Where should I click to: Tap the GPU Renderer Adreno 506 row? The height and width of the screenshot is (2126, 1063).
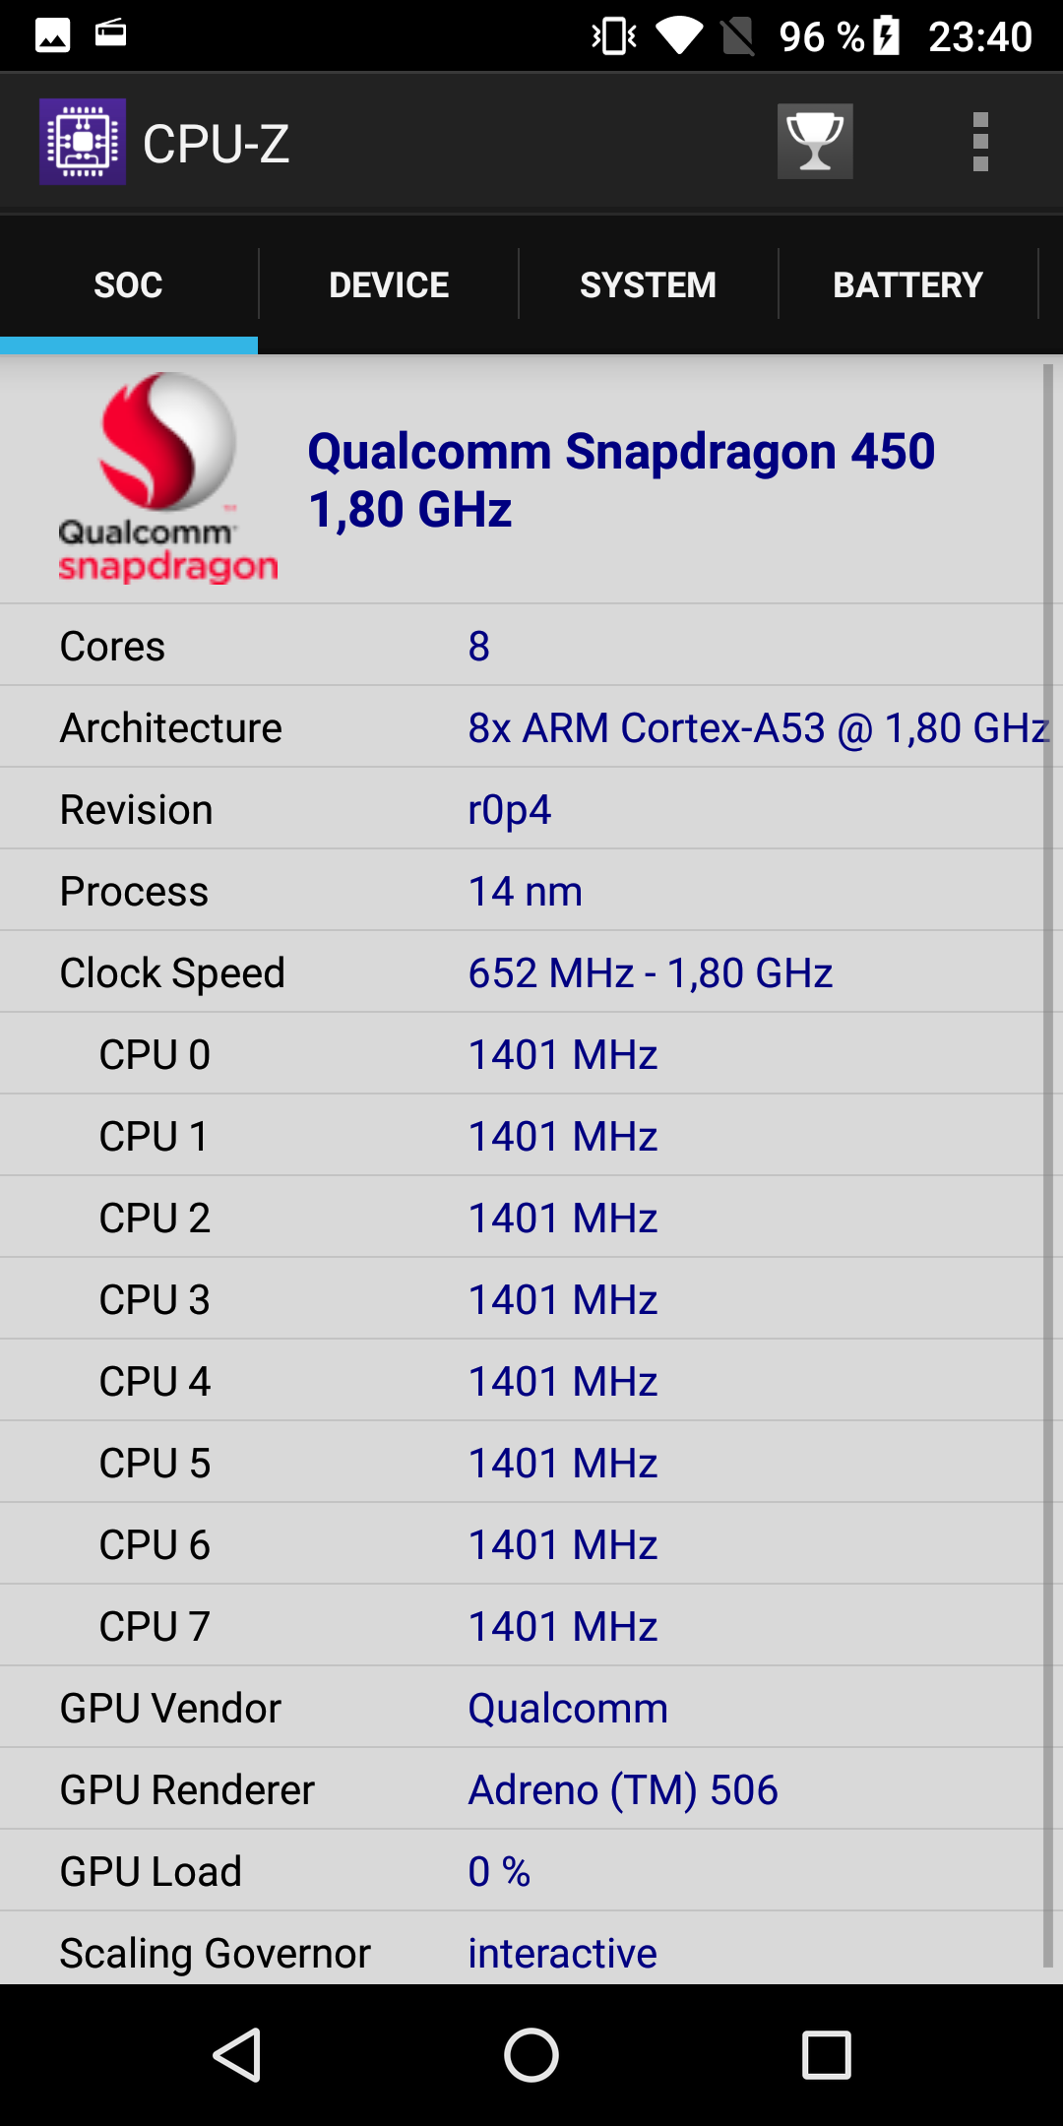click(522, 1789)
